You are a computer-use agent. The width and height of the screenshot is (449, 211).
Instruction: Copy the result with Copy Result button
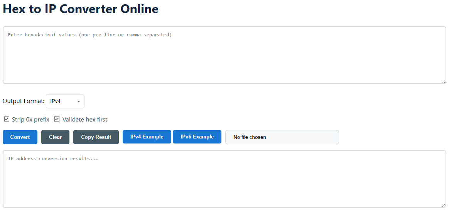pos(96,137)
